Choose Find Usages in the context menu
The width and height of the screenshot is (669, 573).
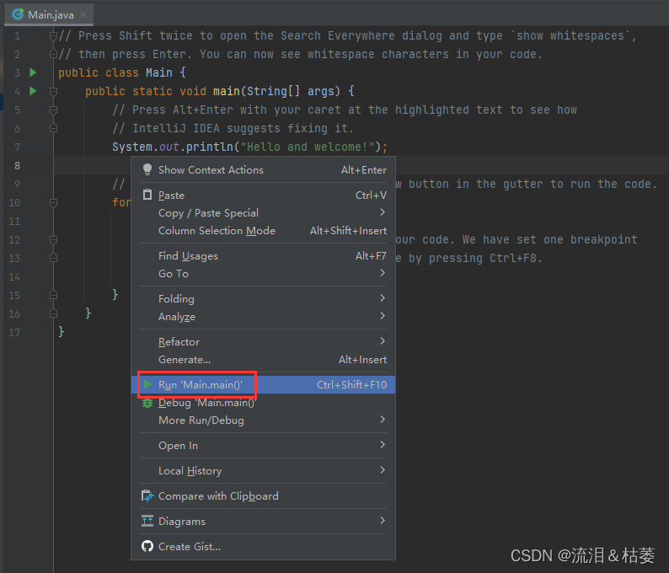coord(263,255)
